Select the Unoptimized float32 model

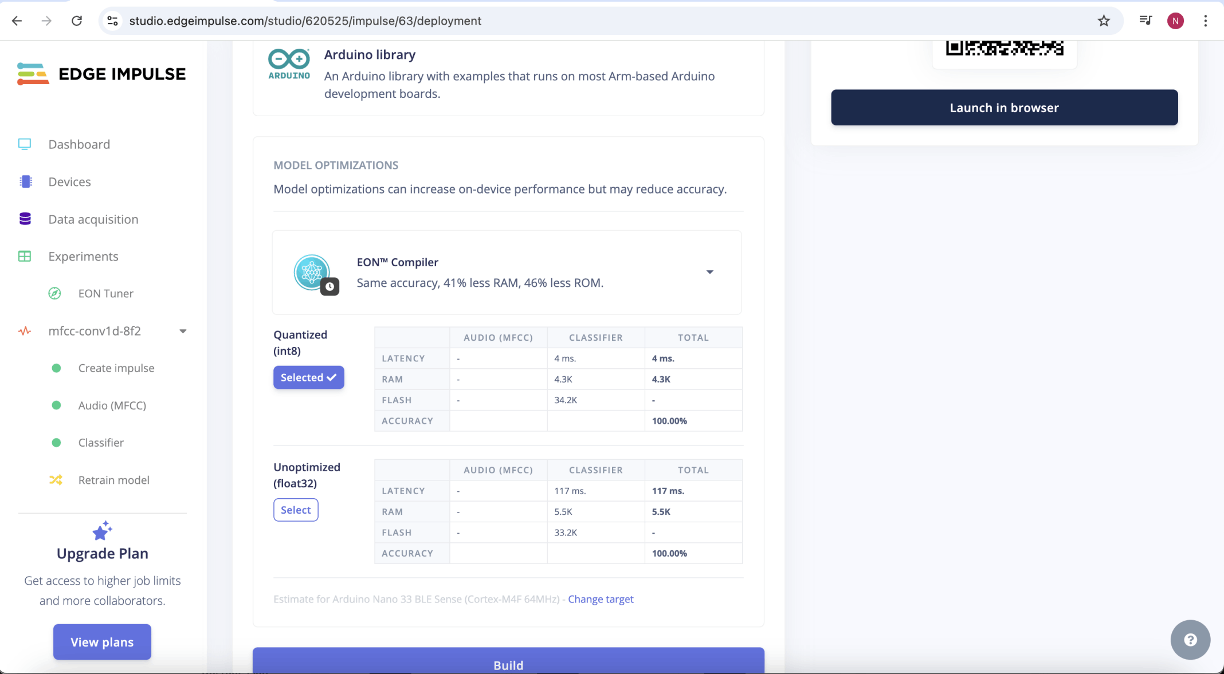click(x=296, y=510)
